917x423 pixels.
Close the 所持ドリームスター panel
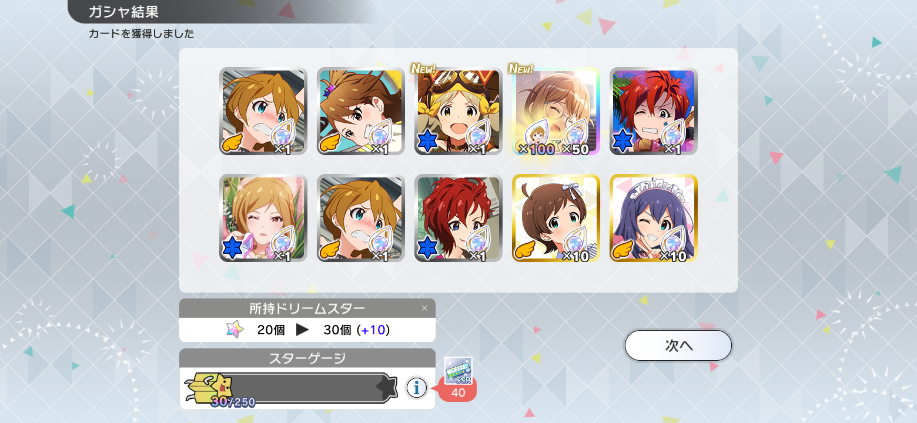(x=424, y=308)
